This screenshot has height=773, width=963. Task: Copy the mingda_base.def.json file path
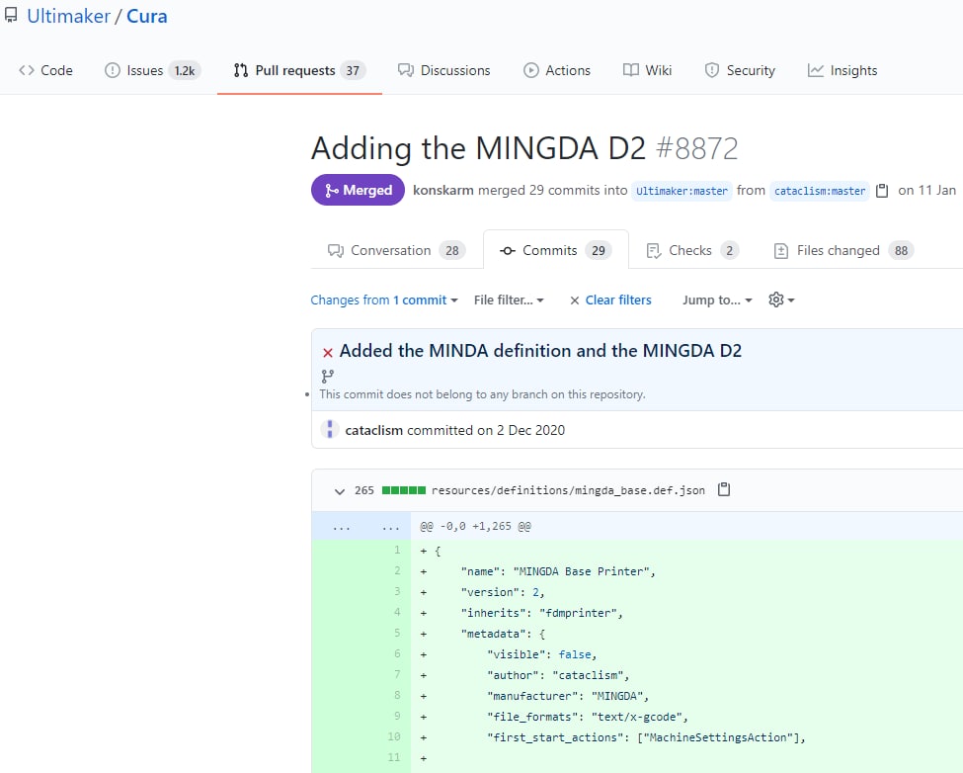point(724,489)
